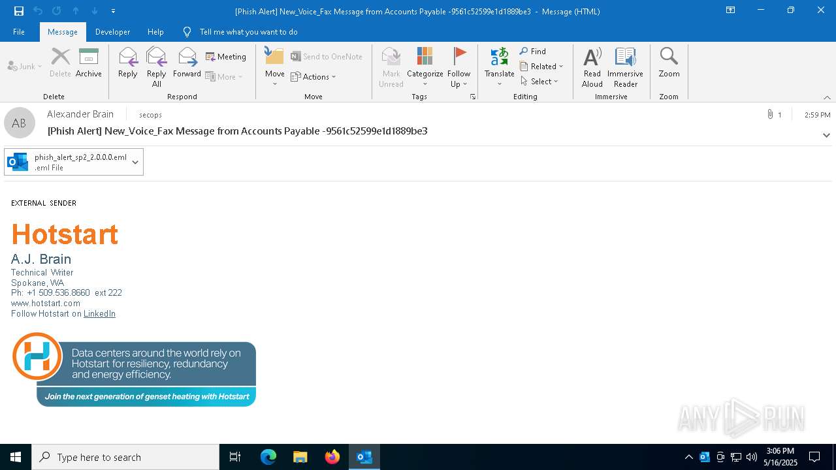Click the secops recipient
836x470 pixels.
tap(150, 115)
